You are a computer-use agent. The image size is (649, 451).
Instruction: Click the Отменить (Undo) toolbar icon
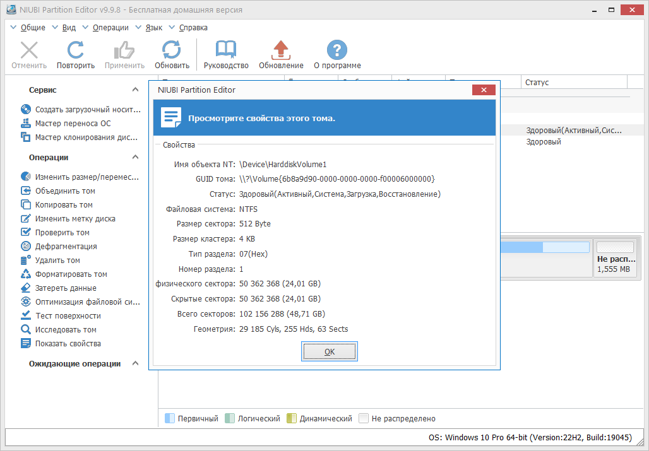coord(29,50)
